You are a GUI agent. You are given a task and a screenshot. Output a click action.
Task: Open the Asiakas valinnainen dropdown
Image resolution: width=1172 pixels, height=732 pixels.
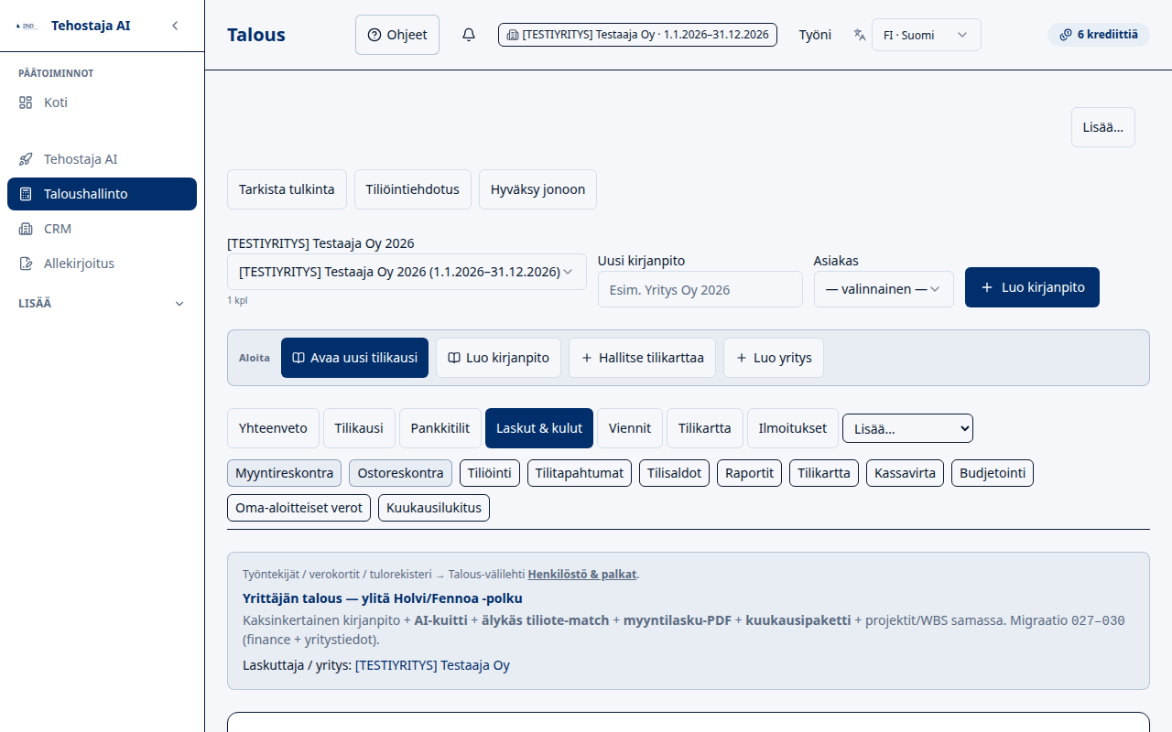884,289
